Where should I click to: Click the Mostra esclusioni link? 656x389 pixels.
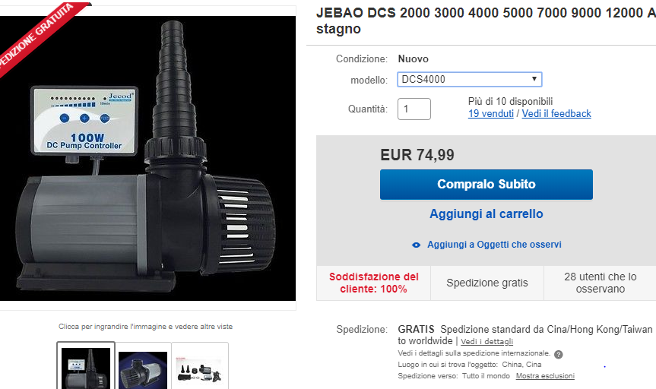tap(545, 376)
